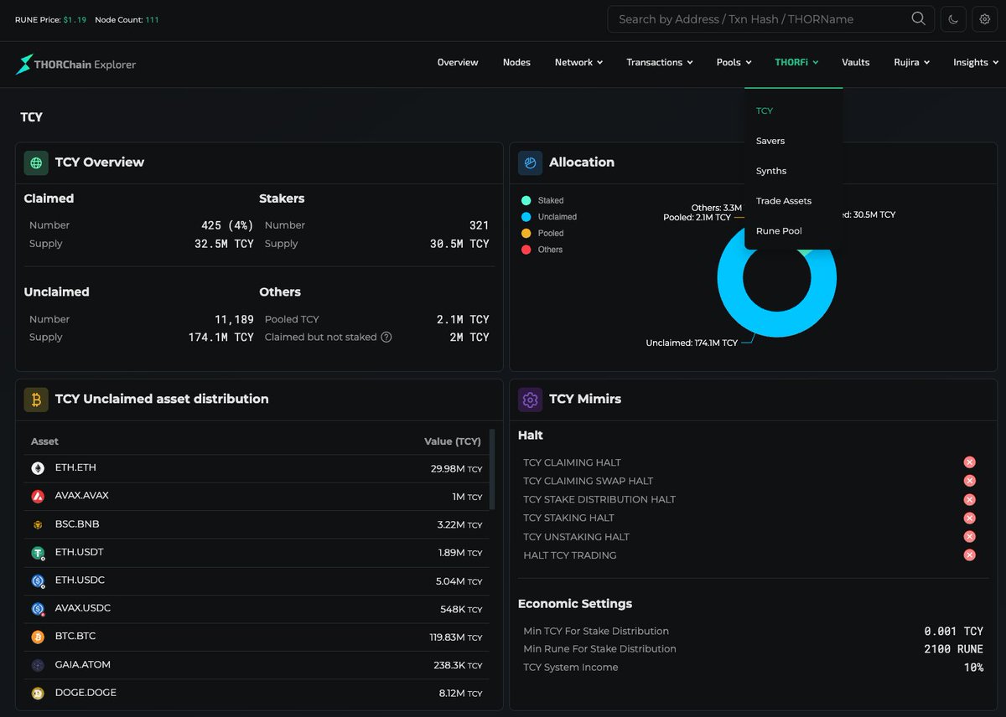The image size is (1006, 717).
Task: Click the BTC.BTC asset name
Action: click(75, 637)
